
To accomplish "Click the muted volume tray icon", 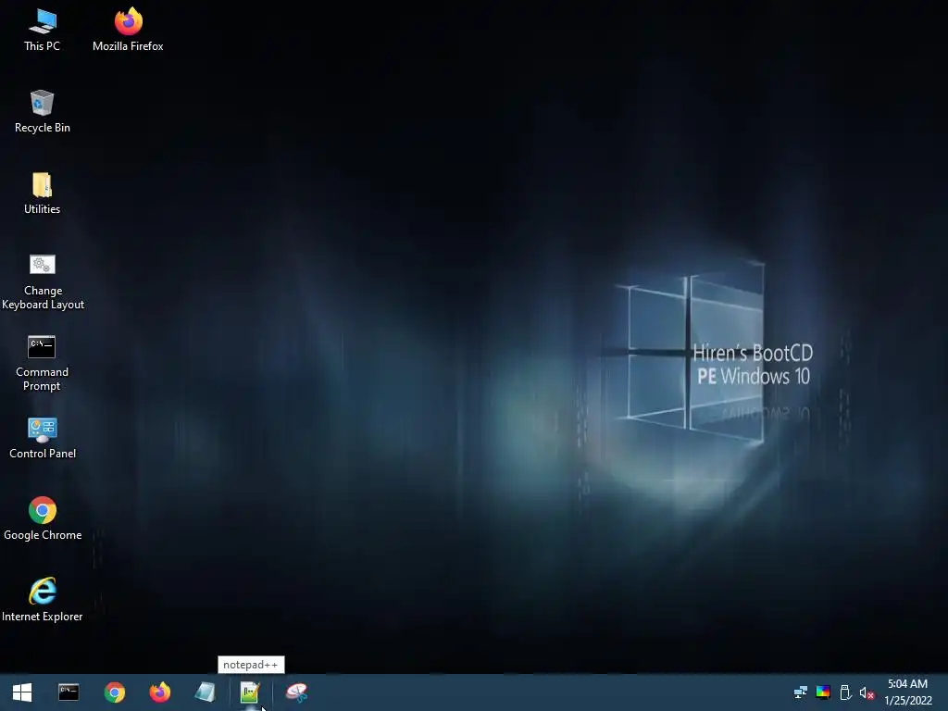I will 867,692.
